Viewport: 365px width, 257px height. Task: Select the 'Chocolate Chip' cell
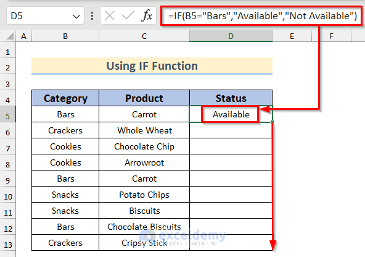pos(144,146)
